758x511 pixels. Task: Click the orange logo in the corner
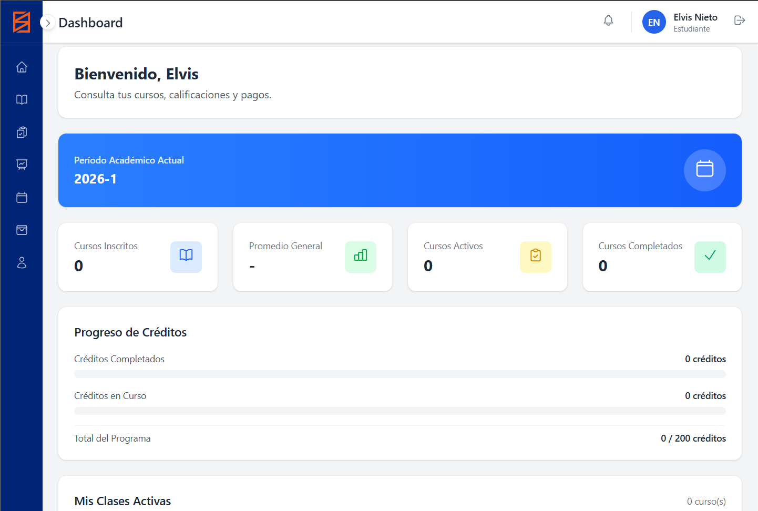pos(21,22)
